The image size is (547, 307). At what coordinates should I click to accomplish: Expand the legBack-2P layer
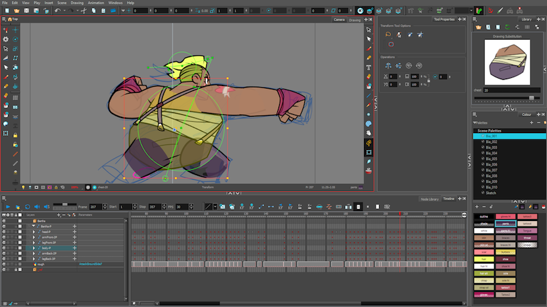point(34,259)
